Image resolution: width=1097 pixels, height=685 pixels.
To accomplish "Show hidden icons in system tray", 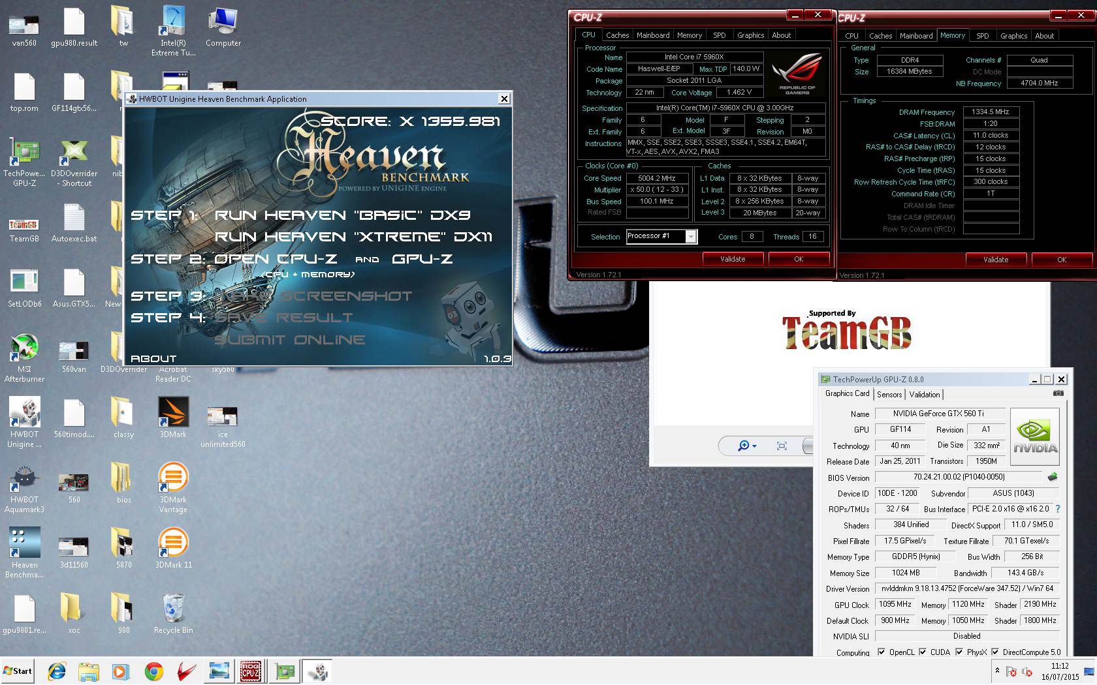I will (x=997, y=671).
